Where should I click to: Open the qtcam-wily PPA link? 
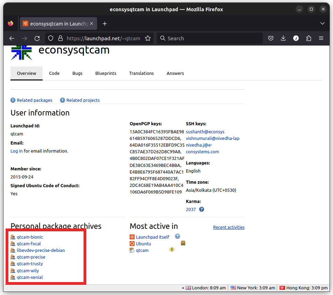[x=28, y=271]
